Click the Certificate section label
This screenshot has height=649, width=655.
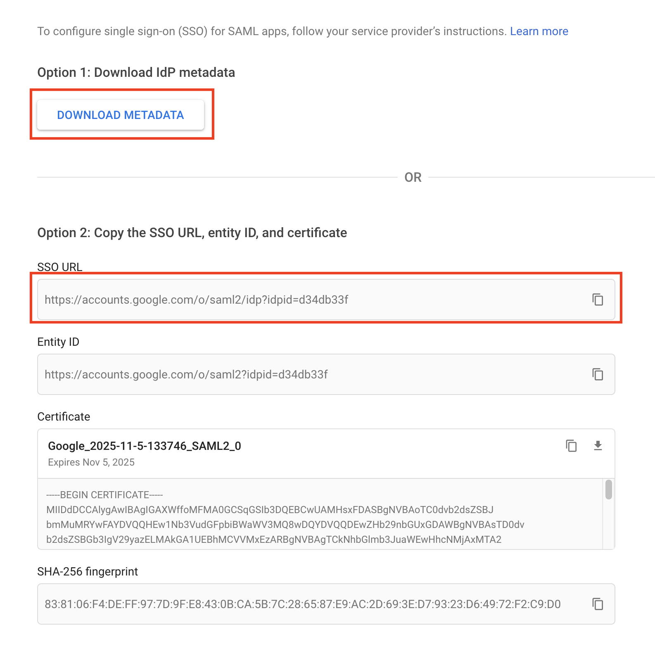click(x=63, y=416)
